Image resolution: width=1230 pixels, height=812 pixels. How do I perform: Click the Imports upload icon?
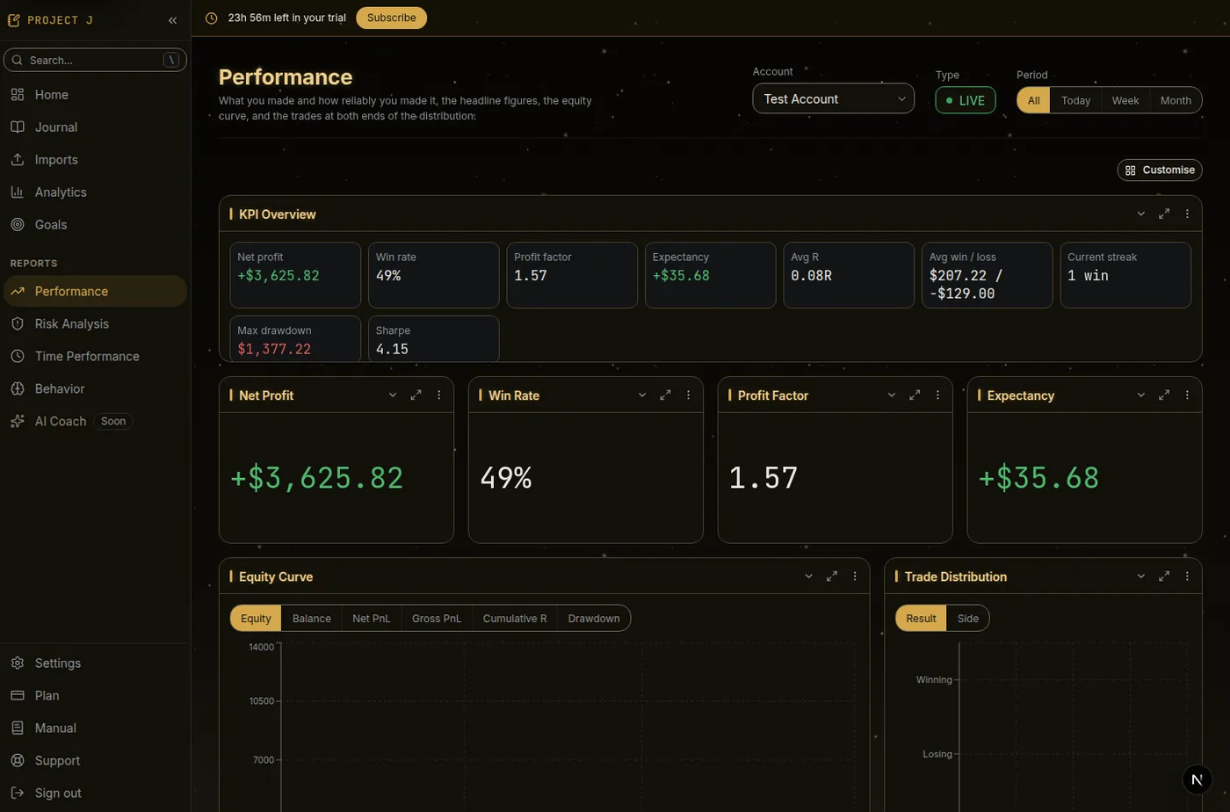pyautogui.click(x=18, y=160)
